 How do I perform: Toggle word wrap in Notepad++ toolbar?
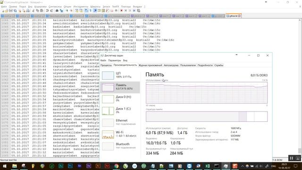(x=86, y=10)
